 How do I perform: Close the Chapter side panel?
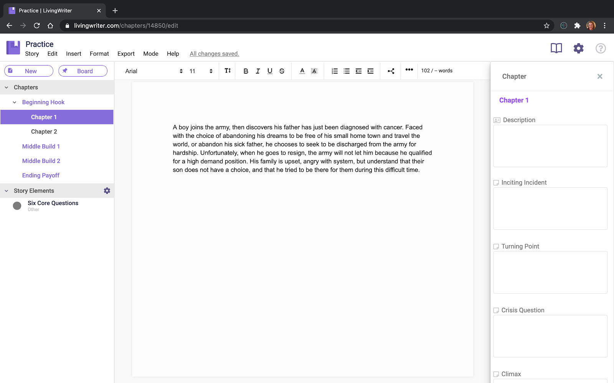[600, 77]
